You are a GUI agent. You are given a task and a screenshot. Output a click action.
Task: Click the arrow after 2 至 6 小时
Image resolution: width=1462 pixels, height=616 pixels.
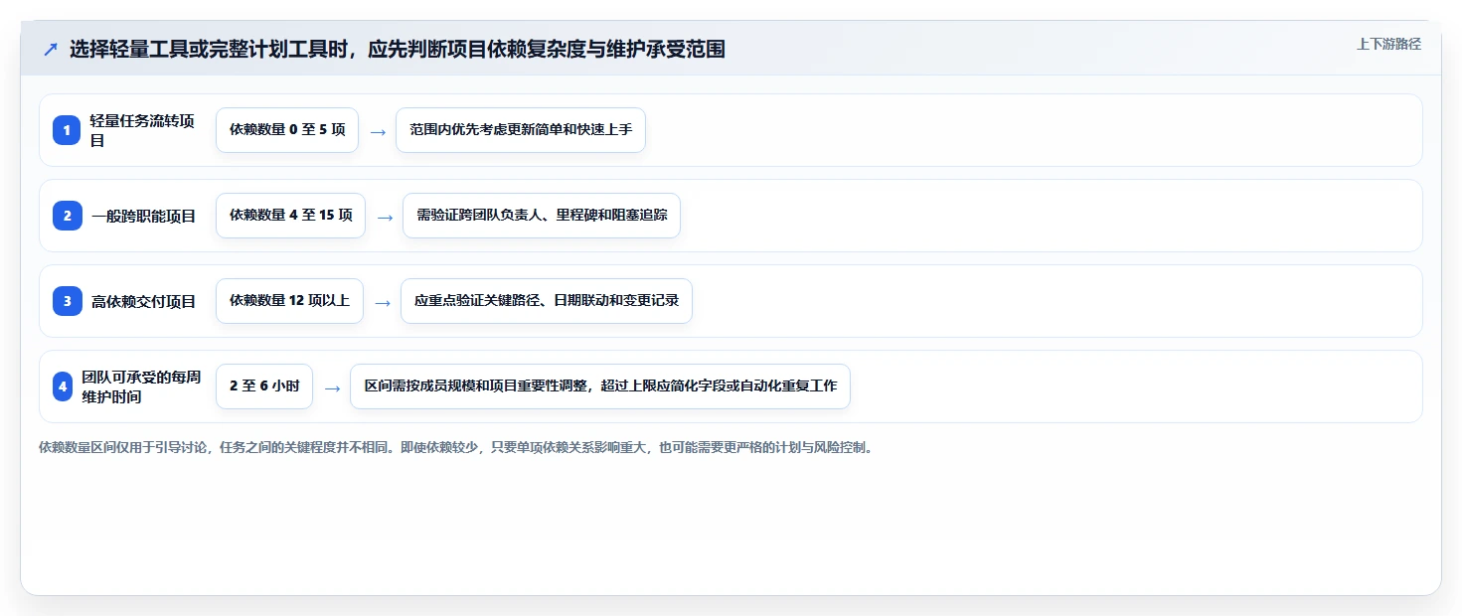pyautogui.click(x=332, y=387)
